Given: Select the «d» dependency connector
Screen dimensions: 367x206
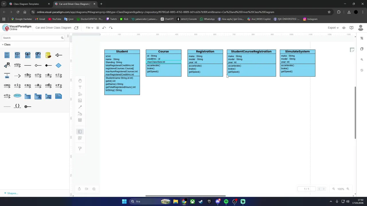Looking at the screenshot, I should (x=48, y=86).
